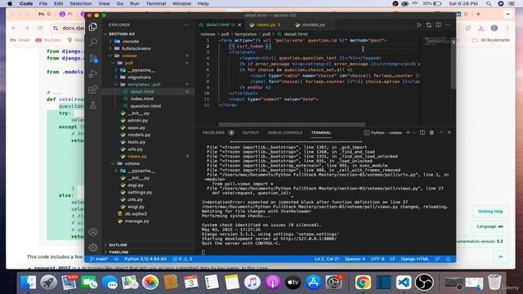Open the Explorer view in activity bar
This screenshot has width=523, height=294.
93,27
